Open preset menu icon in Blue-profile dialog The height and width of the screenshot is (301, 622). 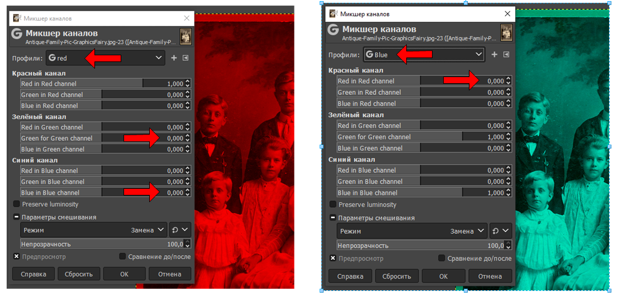click(x=506, y=54)
